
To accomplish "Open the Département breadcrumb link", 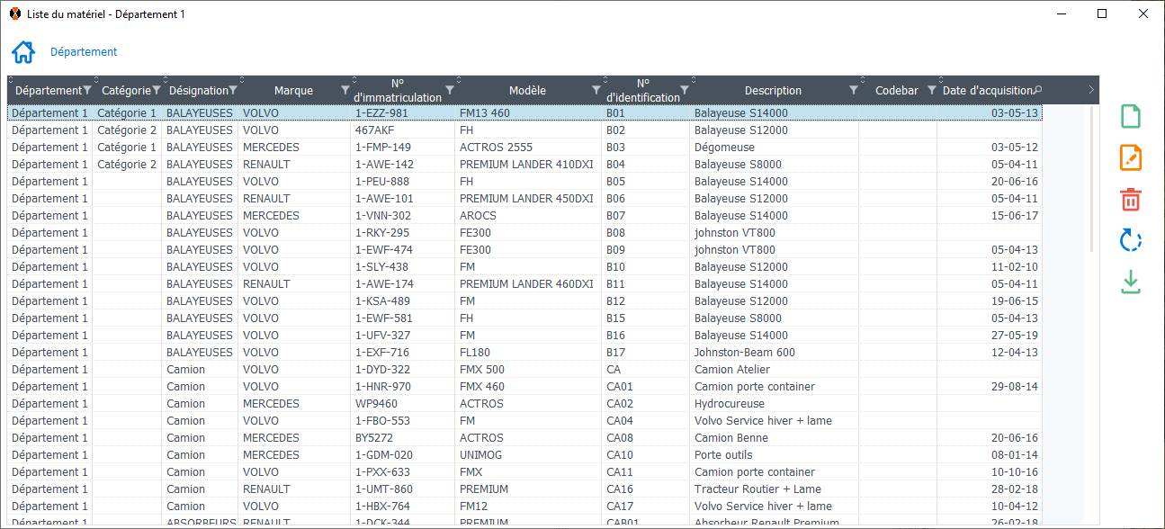I will (x=84, y=52).
